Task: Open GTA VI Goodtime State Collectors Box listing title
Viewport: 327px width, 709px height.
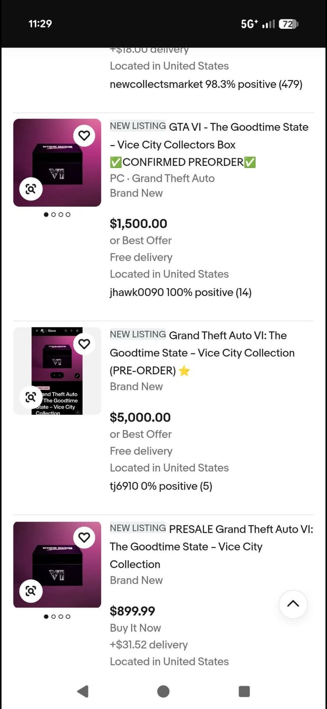Action: click(209, 145)
